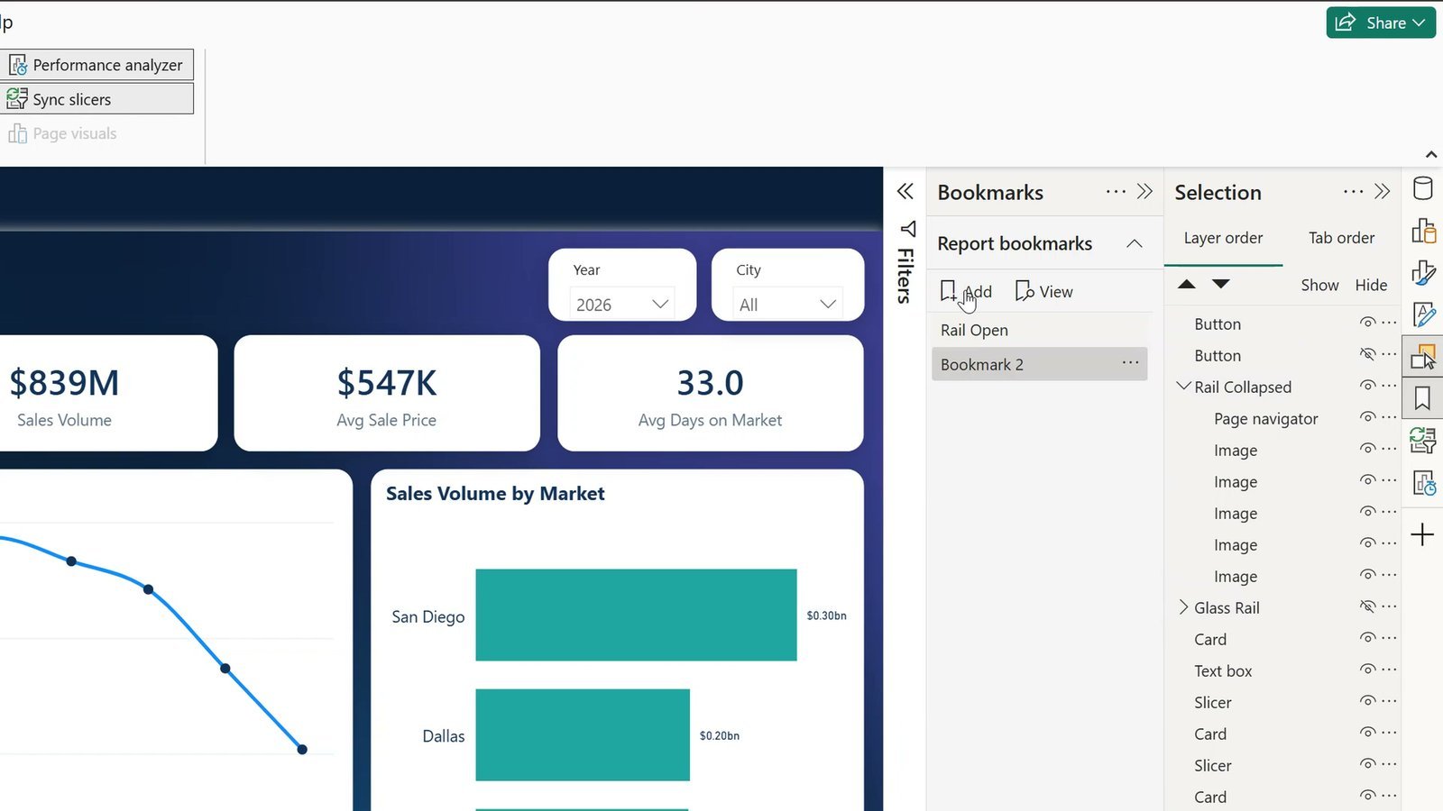Hide the visible Button layer at top

click(x=1367, y=323)
